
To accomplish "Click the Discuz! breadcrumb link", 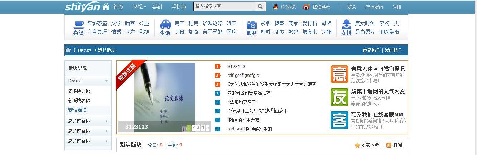I will (85, 50).
